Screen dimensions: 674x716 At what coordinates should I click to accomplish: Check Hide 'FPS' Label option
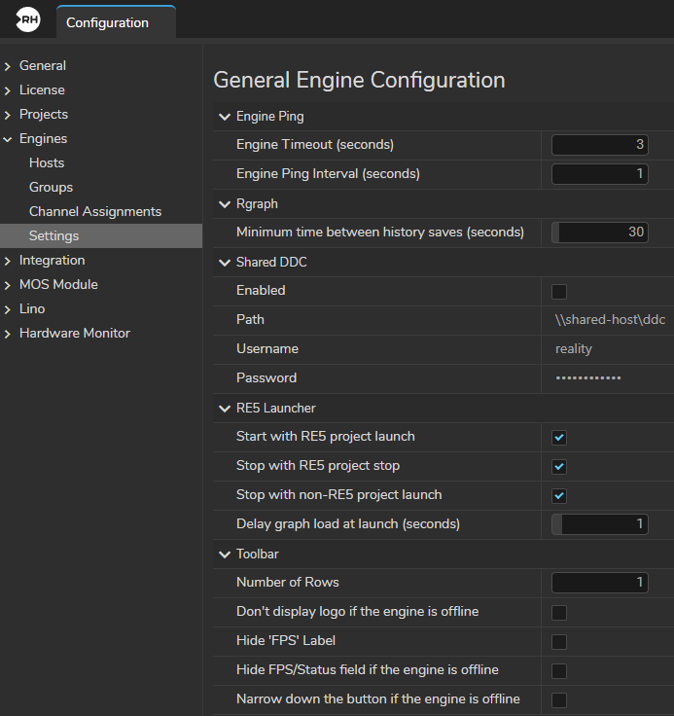(x=559, y=641)
